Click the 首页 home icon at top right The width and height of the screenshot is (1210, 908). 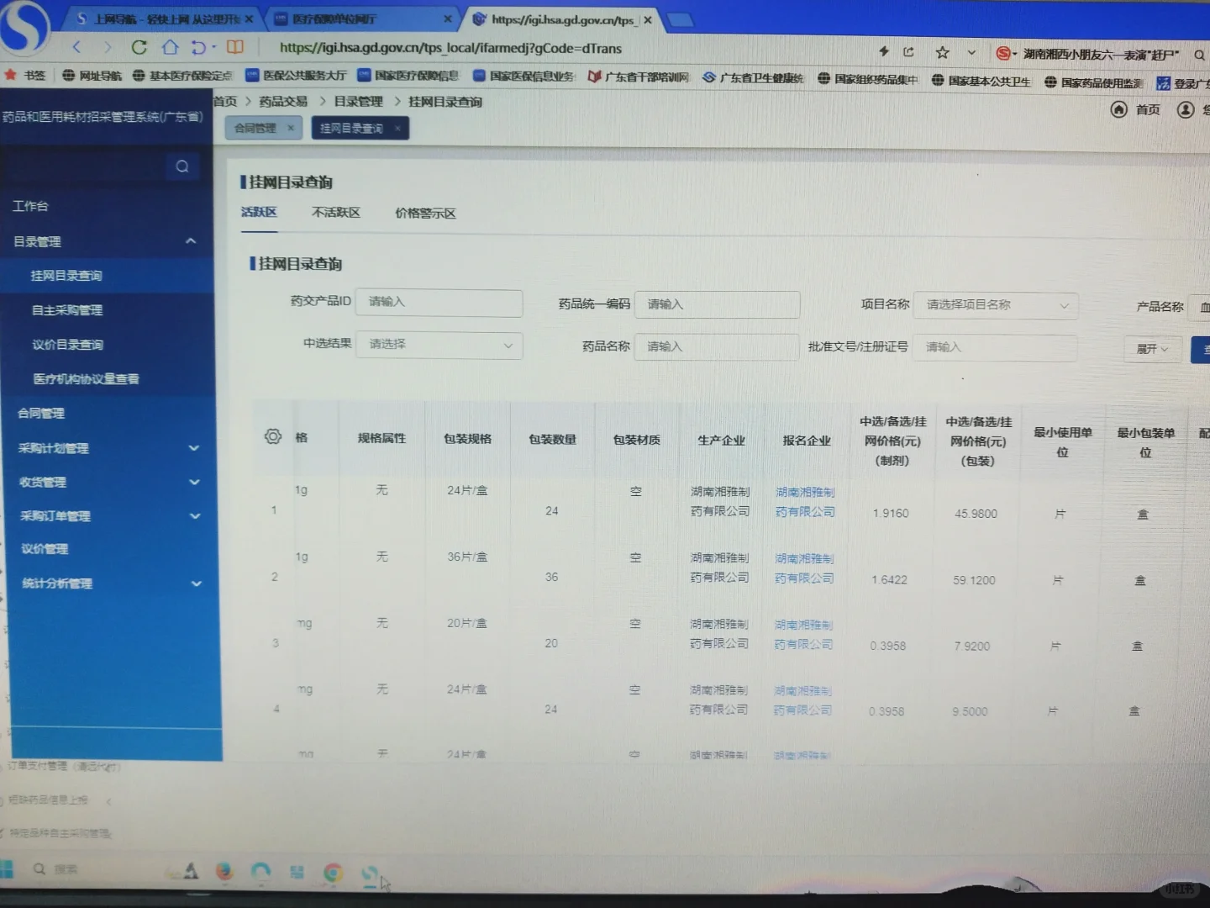point(1119,109)
